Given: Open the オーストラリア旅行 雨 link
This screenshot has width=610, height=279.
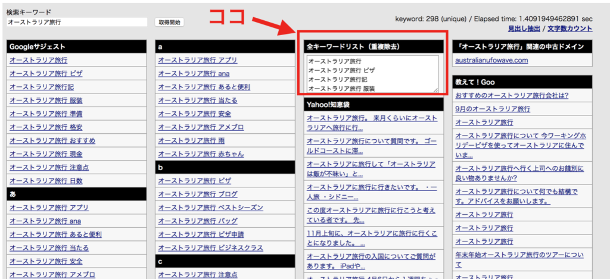Looking at the screenshot, I should 191,140.
